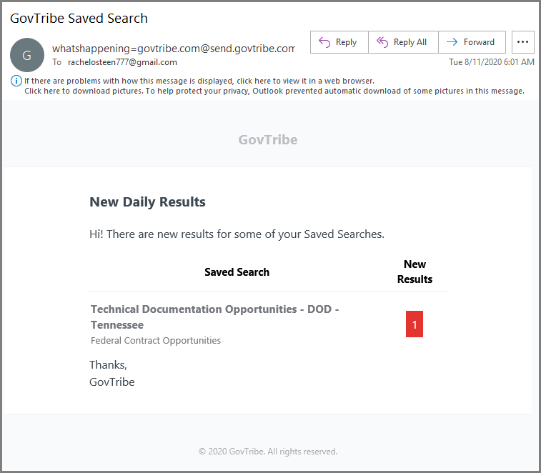
Task: Click the Reply button
Action: [339, 42]
